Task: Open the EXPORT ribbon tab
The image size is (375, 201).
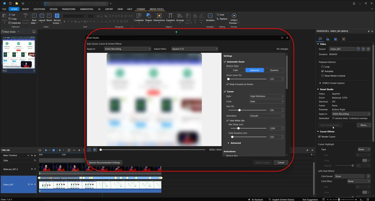Action: [x=109, y=9]
